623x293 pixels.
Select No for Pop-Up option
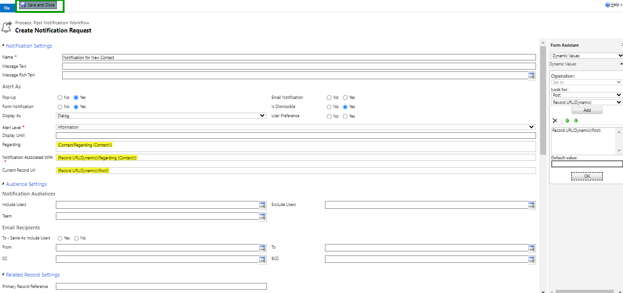(x=60, y=98)
